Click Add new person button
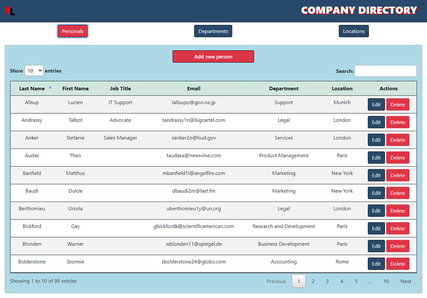This screenshot has height=298, width=427. (213, 56)
